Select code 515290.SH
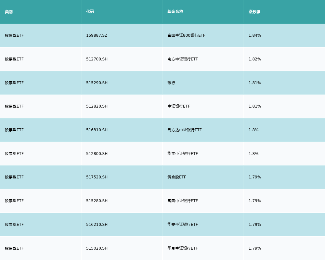Screen dimensions: 325x260 (x=97, y=83)
